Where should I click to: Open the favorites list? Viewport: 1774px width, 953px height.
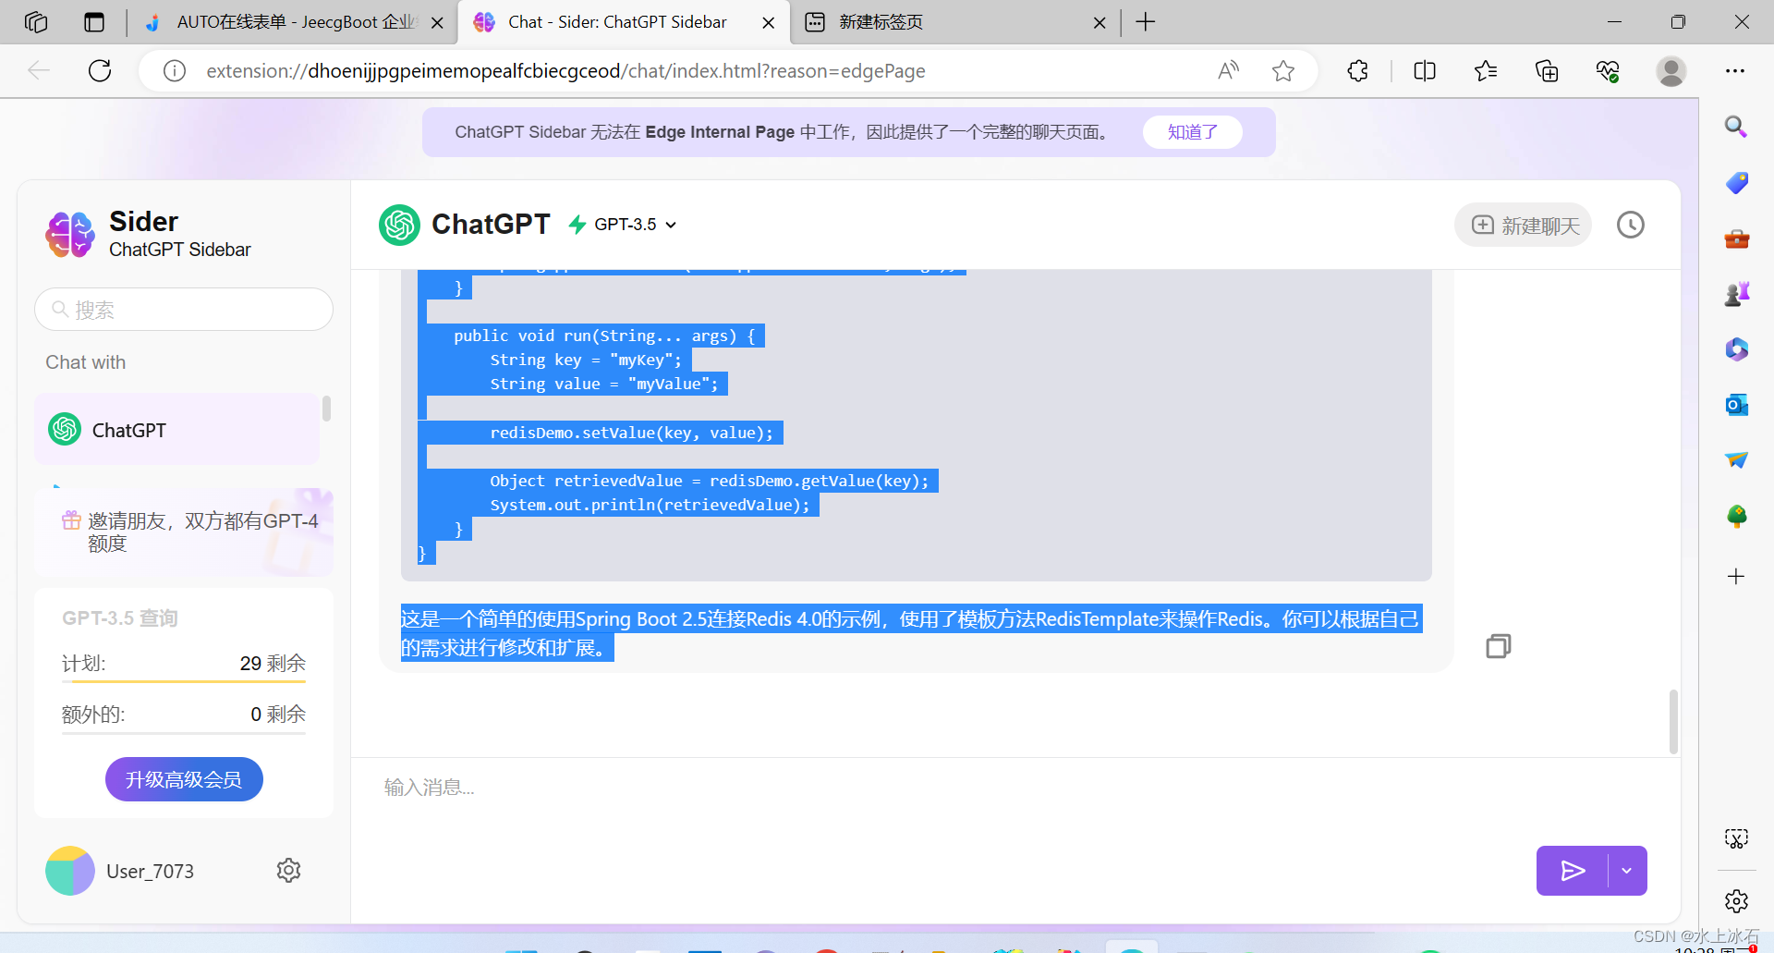pyautogui.click(x=1486, y=70)
